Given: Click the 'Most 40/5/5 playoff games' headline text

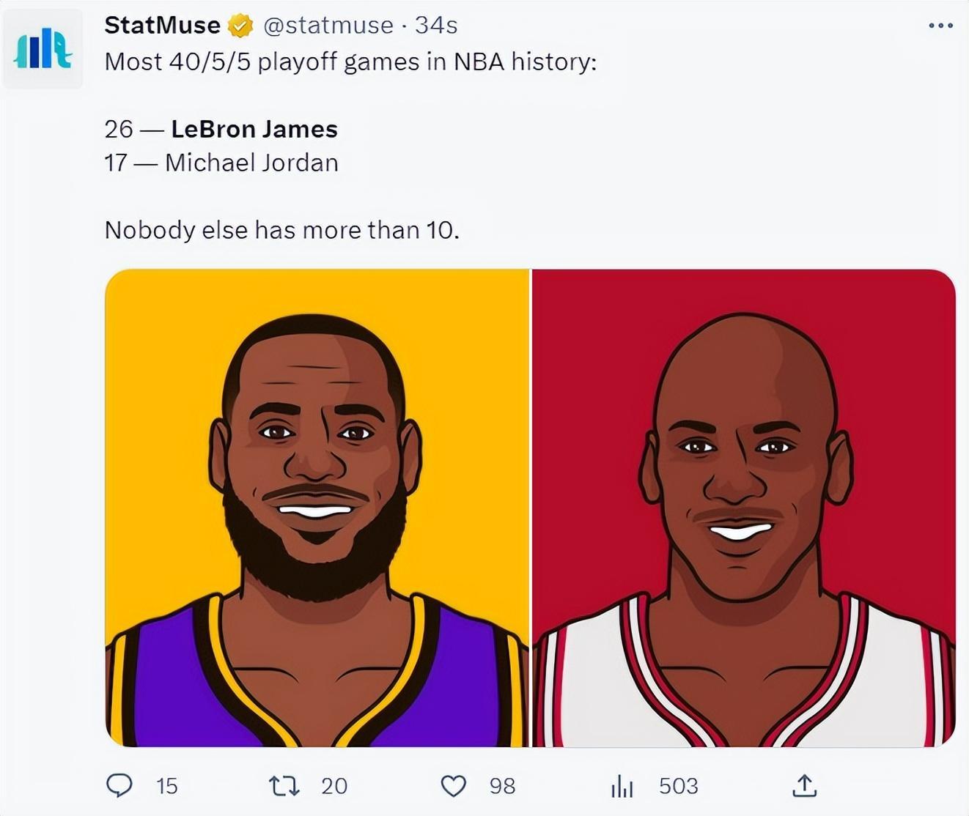Looking at the screenshot, I should pos(350,62).
